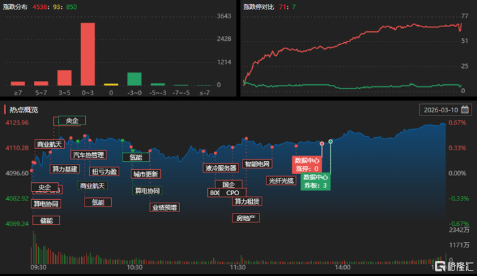Click the red-bordered 商业航天 label
This screenshot has width=477, height=276.
[x=50, y=144]
